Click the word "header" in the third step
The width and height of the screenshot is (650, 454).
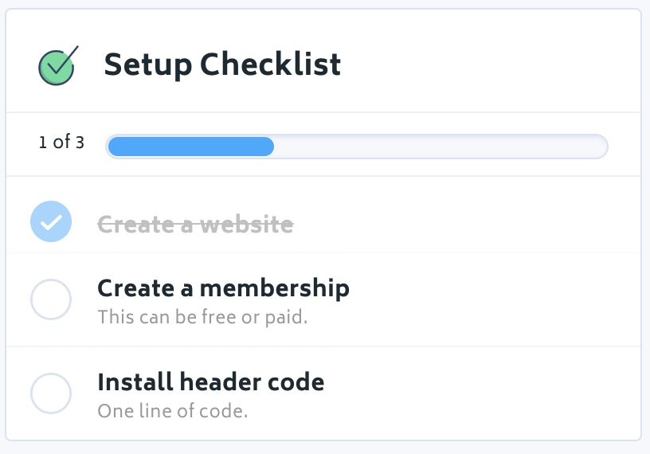point(221,382)
